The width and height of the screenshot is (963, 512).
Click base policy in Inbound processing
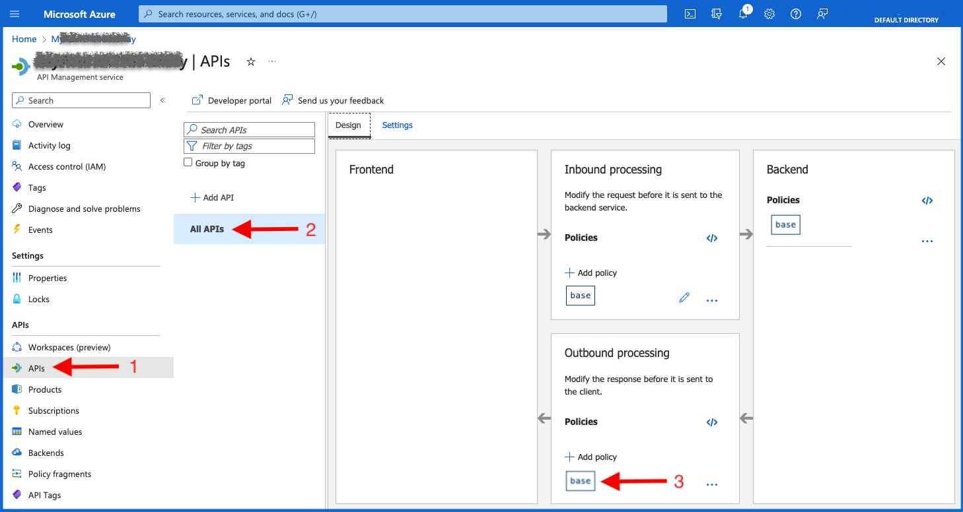point(581,296)
